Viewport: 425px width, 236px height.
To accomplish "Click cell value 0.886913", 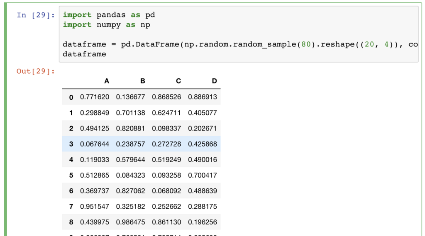I will (203, 97).
